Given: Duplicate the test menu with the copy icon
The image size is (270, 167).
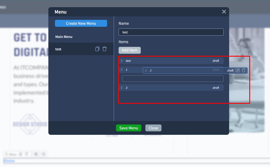Looking at the screenshot, I should 97,49.
